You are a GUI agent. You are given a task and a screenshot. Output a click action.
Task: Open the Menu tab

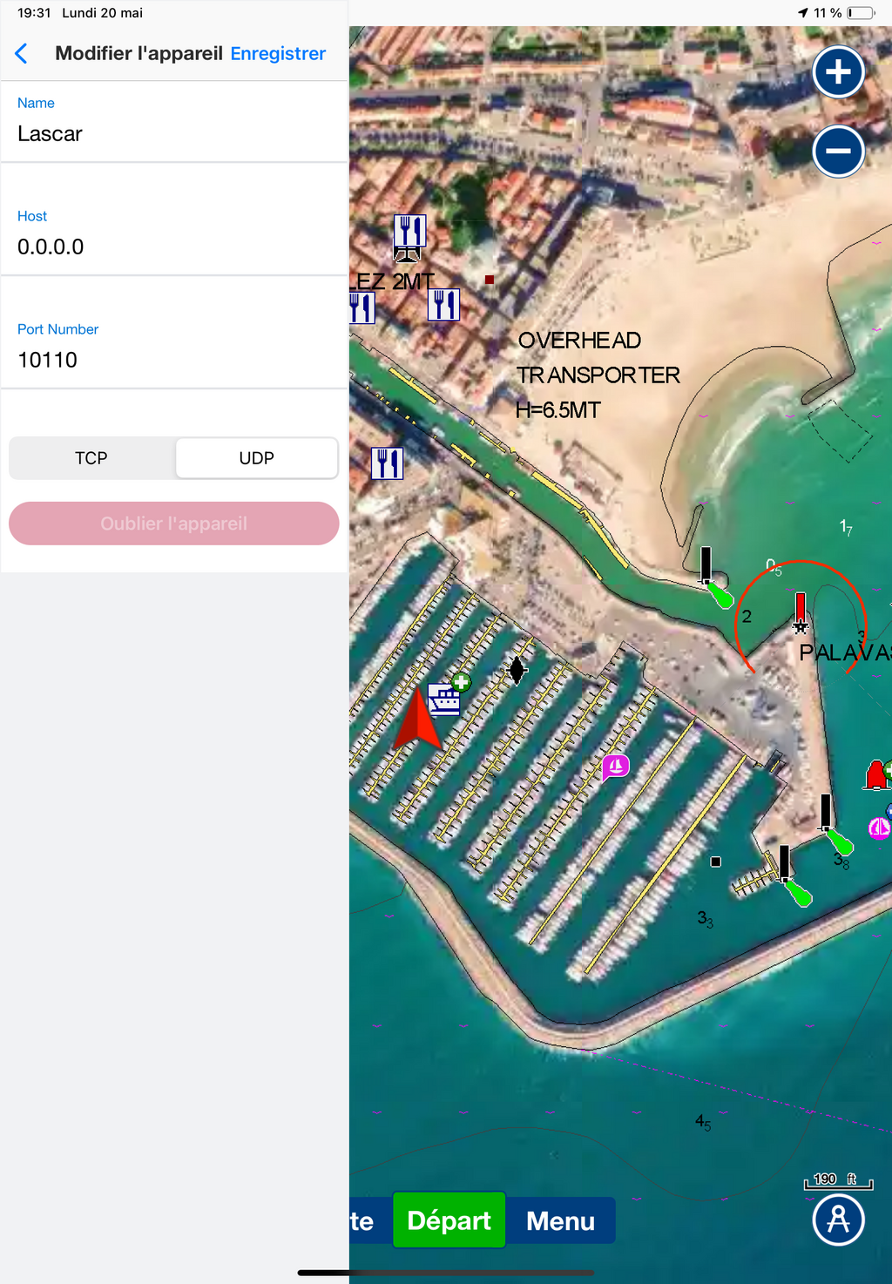[x=560, y=1220]
